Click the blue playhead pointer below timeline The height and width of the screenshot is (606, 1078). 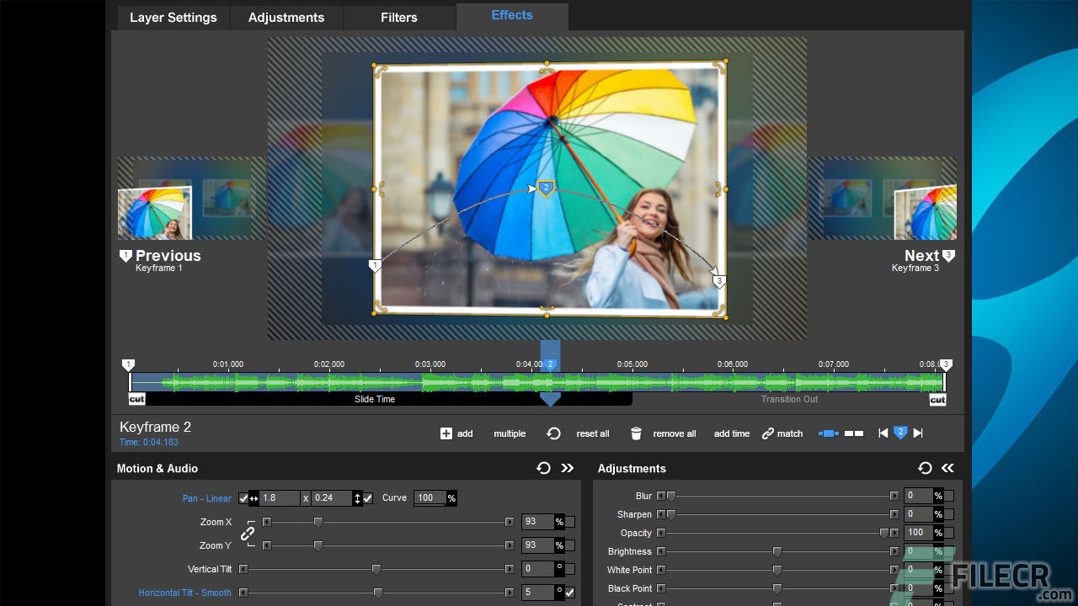pos(550,399)
